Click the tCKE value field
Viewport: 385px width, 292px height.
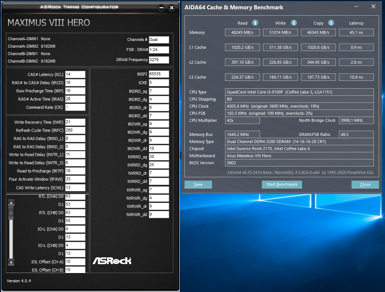pyautogui.click(x=159, y=83)
